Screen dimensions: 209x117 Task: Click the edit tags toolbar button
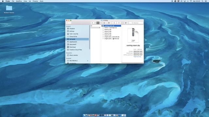[x=119, y=23]
